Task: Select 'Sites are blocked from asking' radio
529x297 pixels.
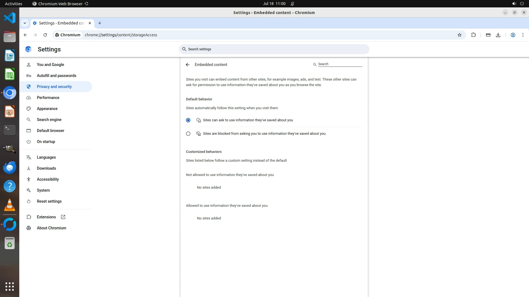Action: pos(188,134)
